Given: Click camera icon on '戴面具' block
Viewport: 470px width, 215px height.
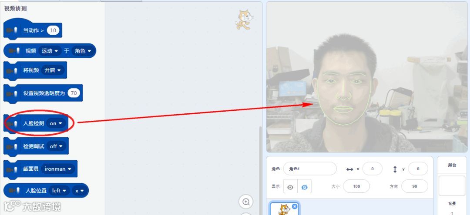Looking at the screenshot, I should (x=12, y=169).
